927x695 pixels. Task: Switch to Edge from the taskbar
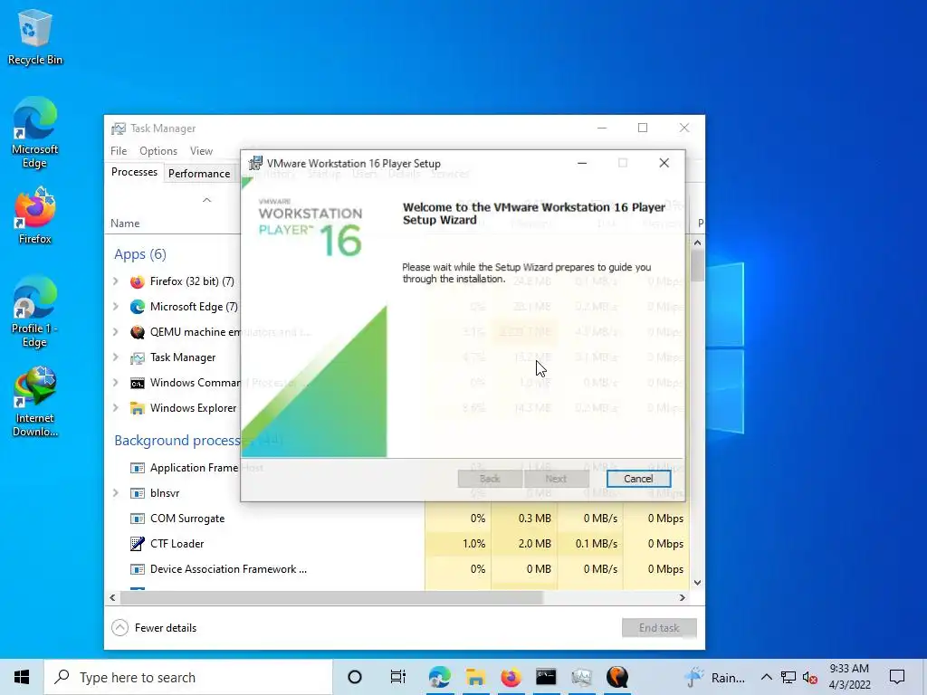click(x=440, y=677)
